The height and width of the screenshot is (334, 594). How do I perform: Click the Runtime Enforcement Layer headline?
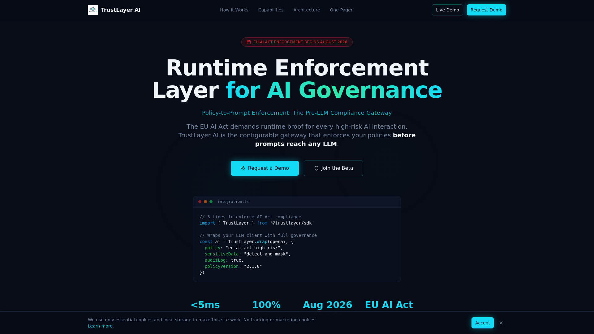point(297,79)
